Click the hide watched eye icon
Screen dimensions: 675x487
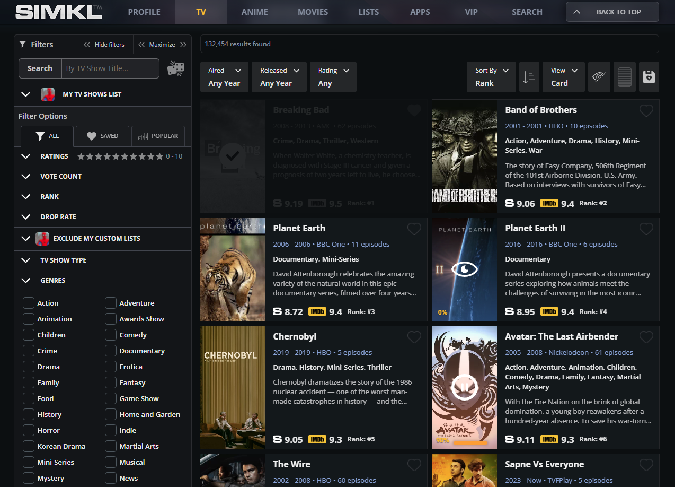point(599,77)
